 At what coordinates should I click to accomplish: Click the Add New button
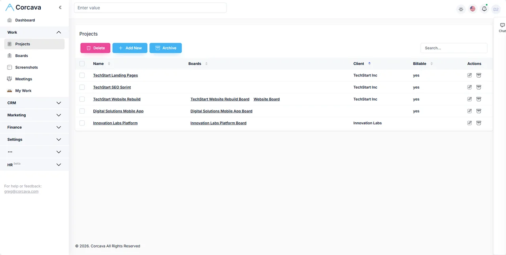130,48
